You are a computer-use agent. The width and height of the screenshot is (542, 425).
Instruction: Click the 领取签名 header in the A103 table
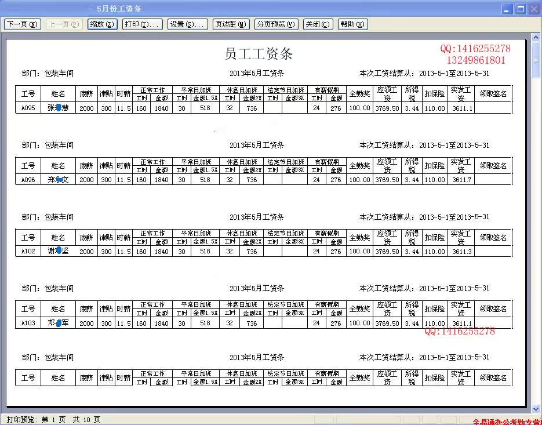(493, 309)
